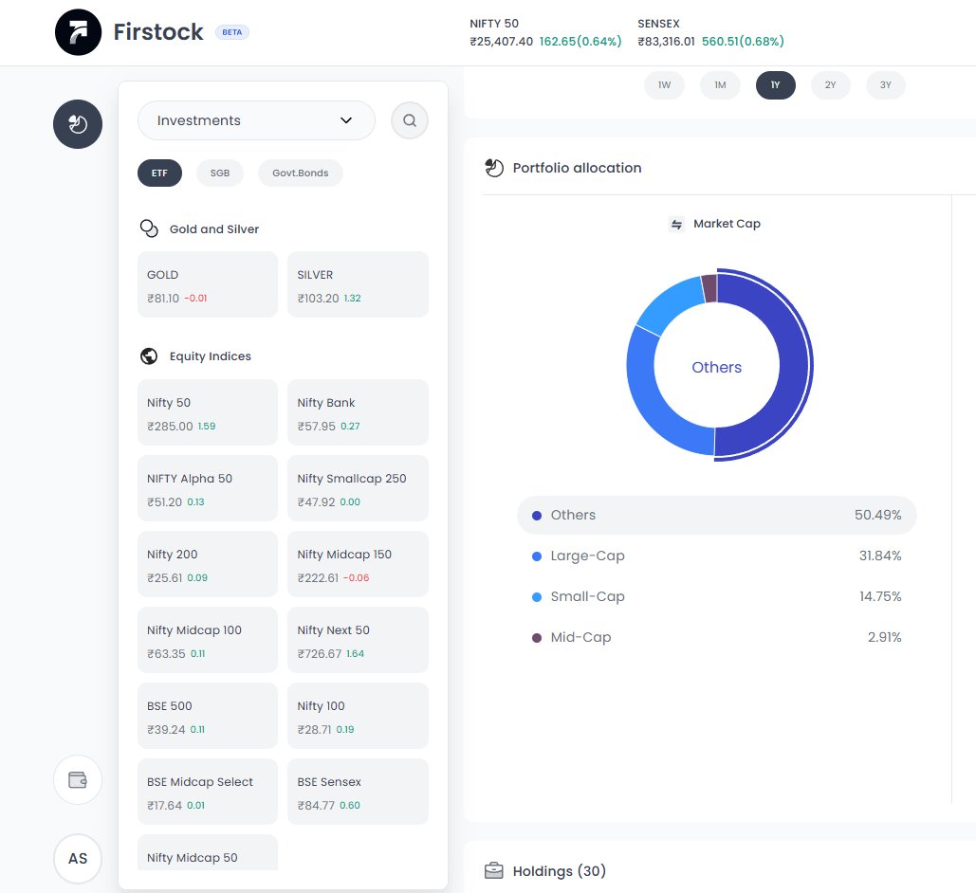
Task: Open the AS profile avatar
Action: tap(78, 859)
